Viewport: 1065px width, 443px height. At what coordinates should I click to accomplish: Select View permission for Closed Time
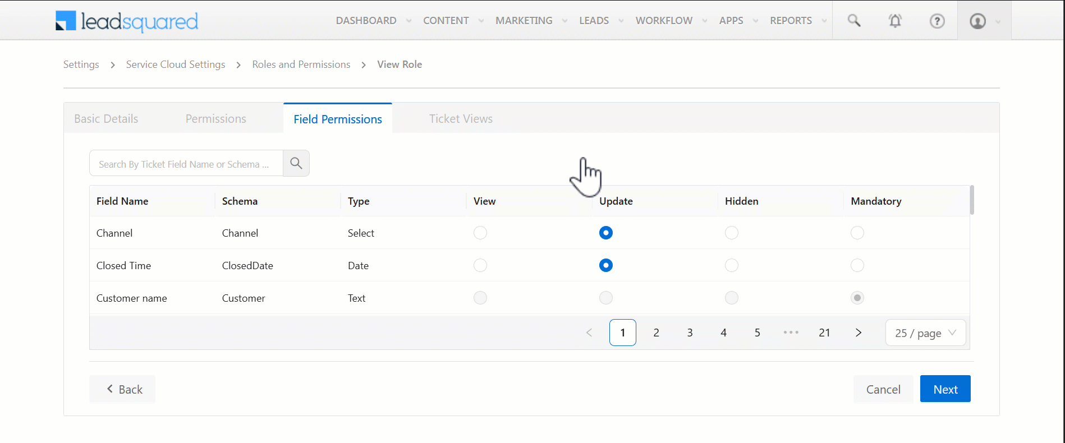tap(480, 265)
